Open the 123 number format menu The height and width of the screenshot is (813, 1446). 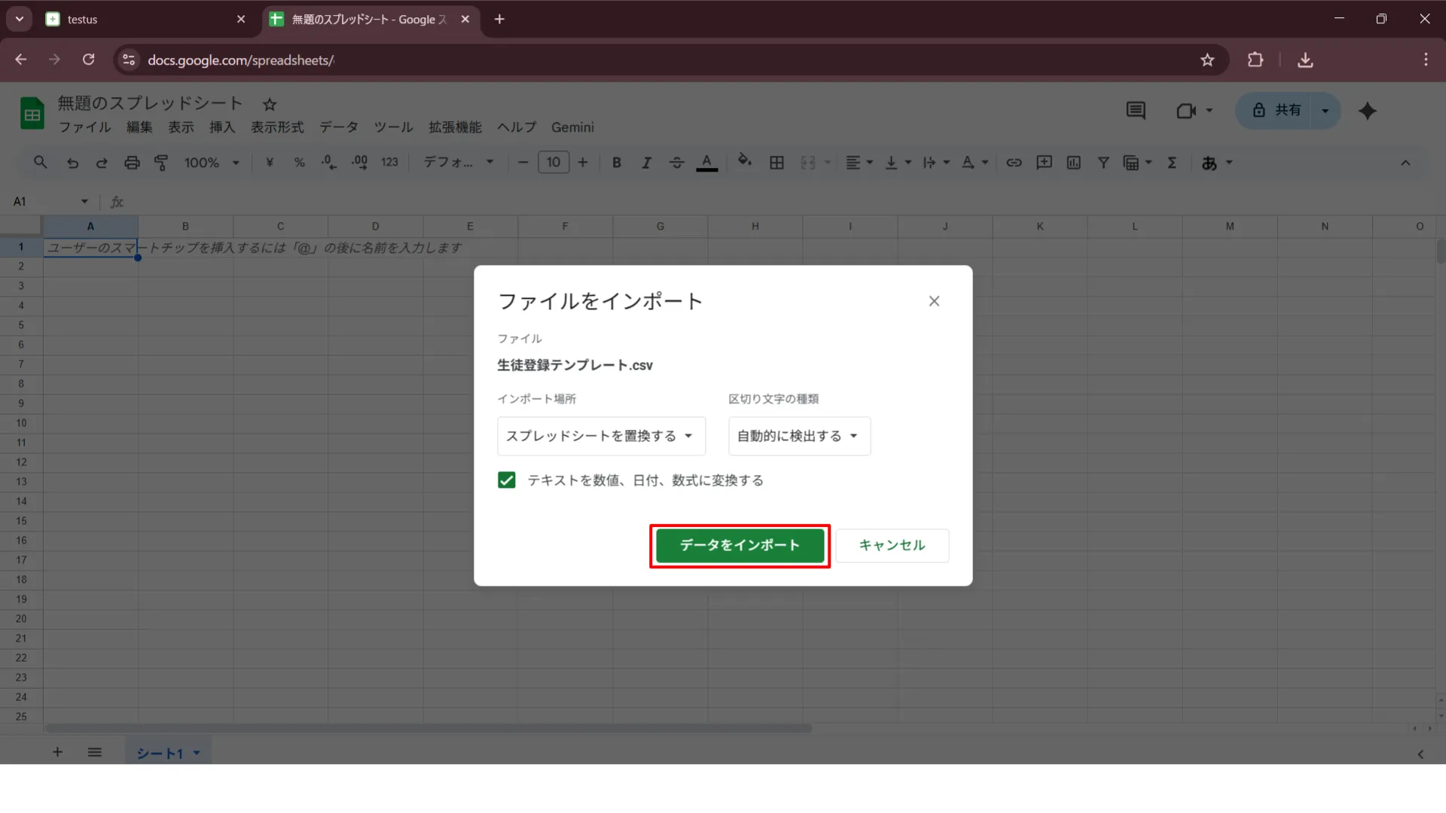coord(389,163)
